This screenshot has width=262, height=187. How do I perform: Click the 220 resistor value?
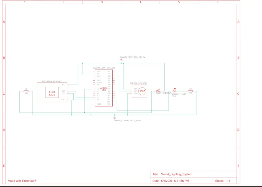190,93
